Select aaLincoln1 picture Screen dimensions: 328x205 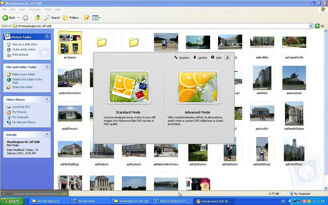(x=262, y=114)
